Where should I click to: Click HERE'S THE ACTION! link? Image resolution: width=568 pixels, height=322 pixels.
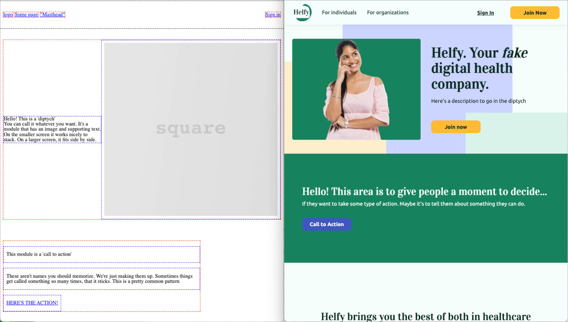coord(32,303)
